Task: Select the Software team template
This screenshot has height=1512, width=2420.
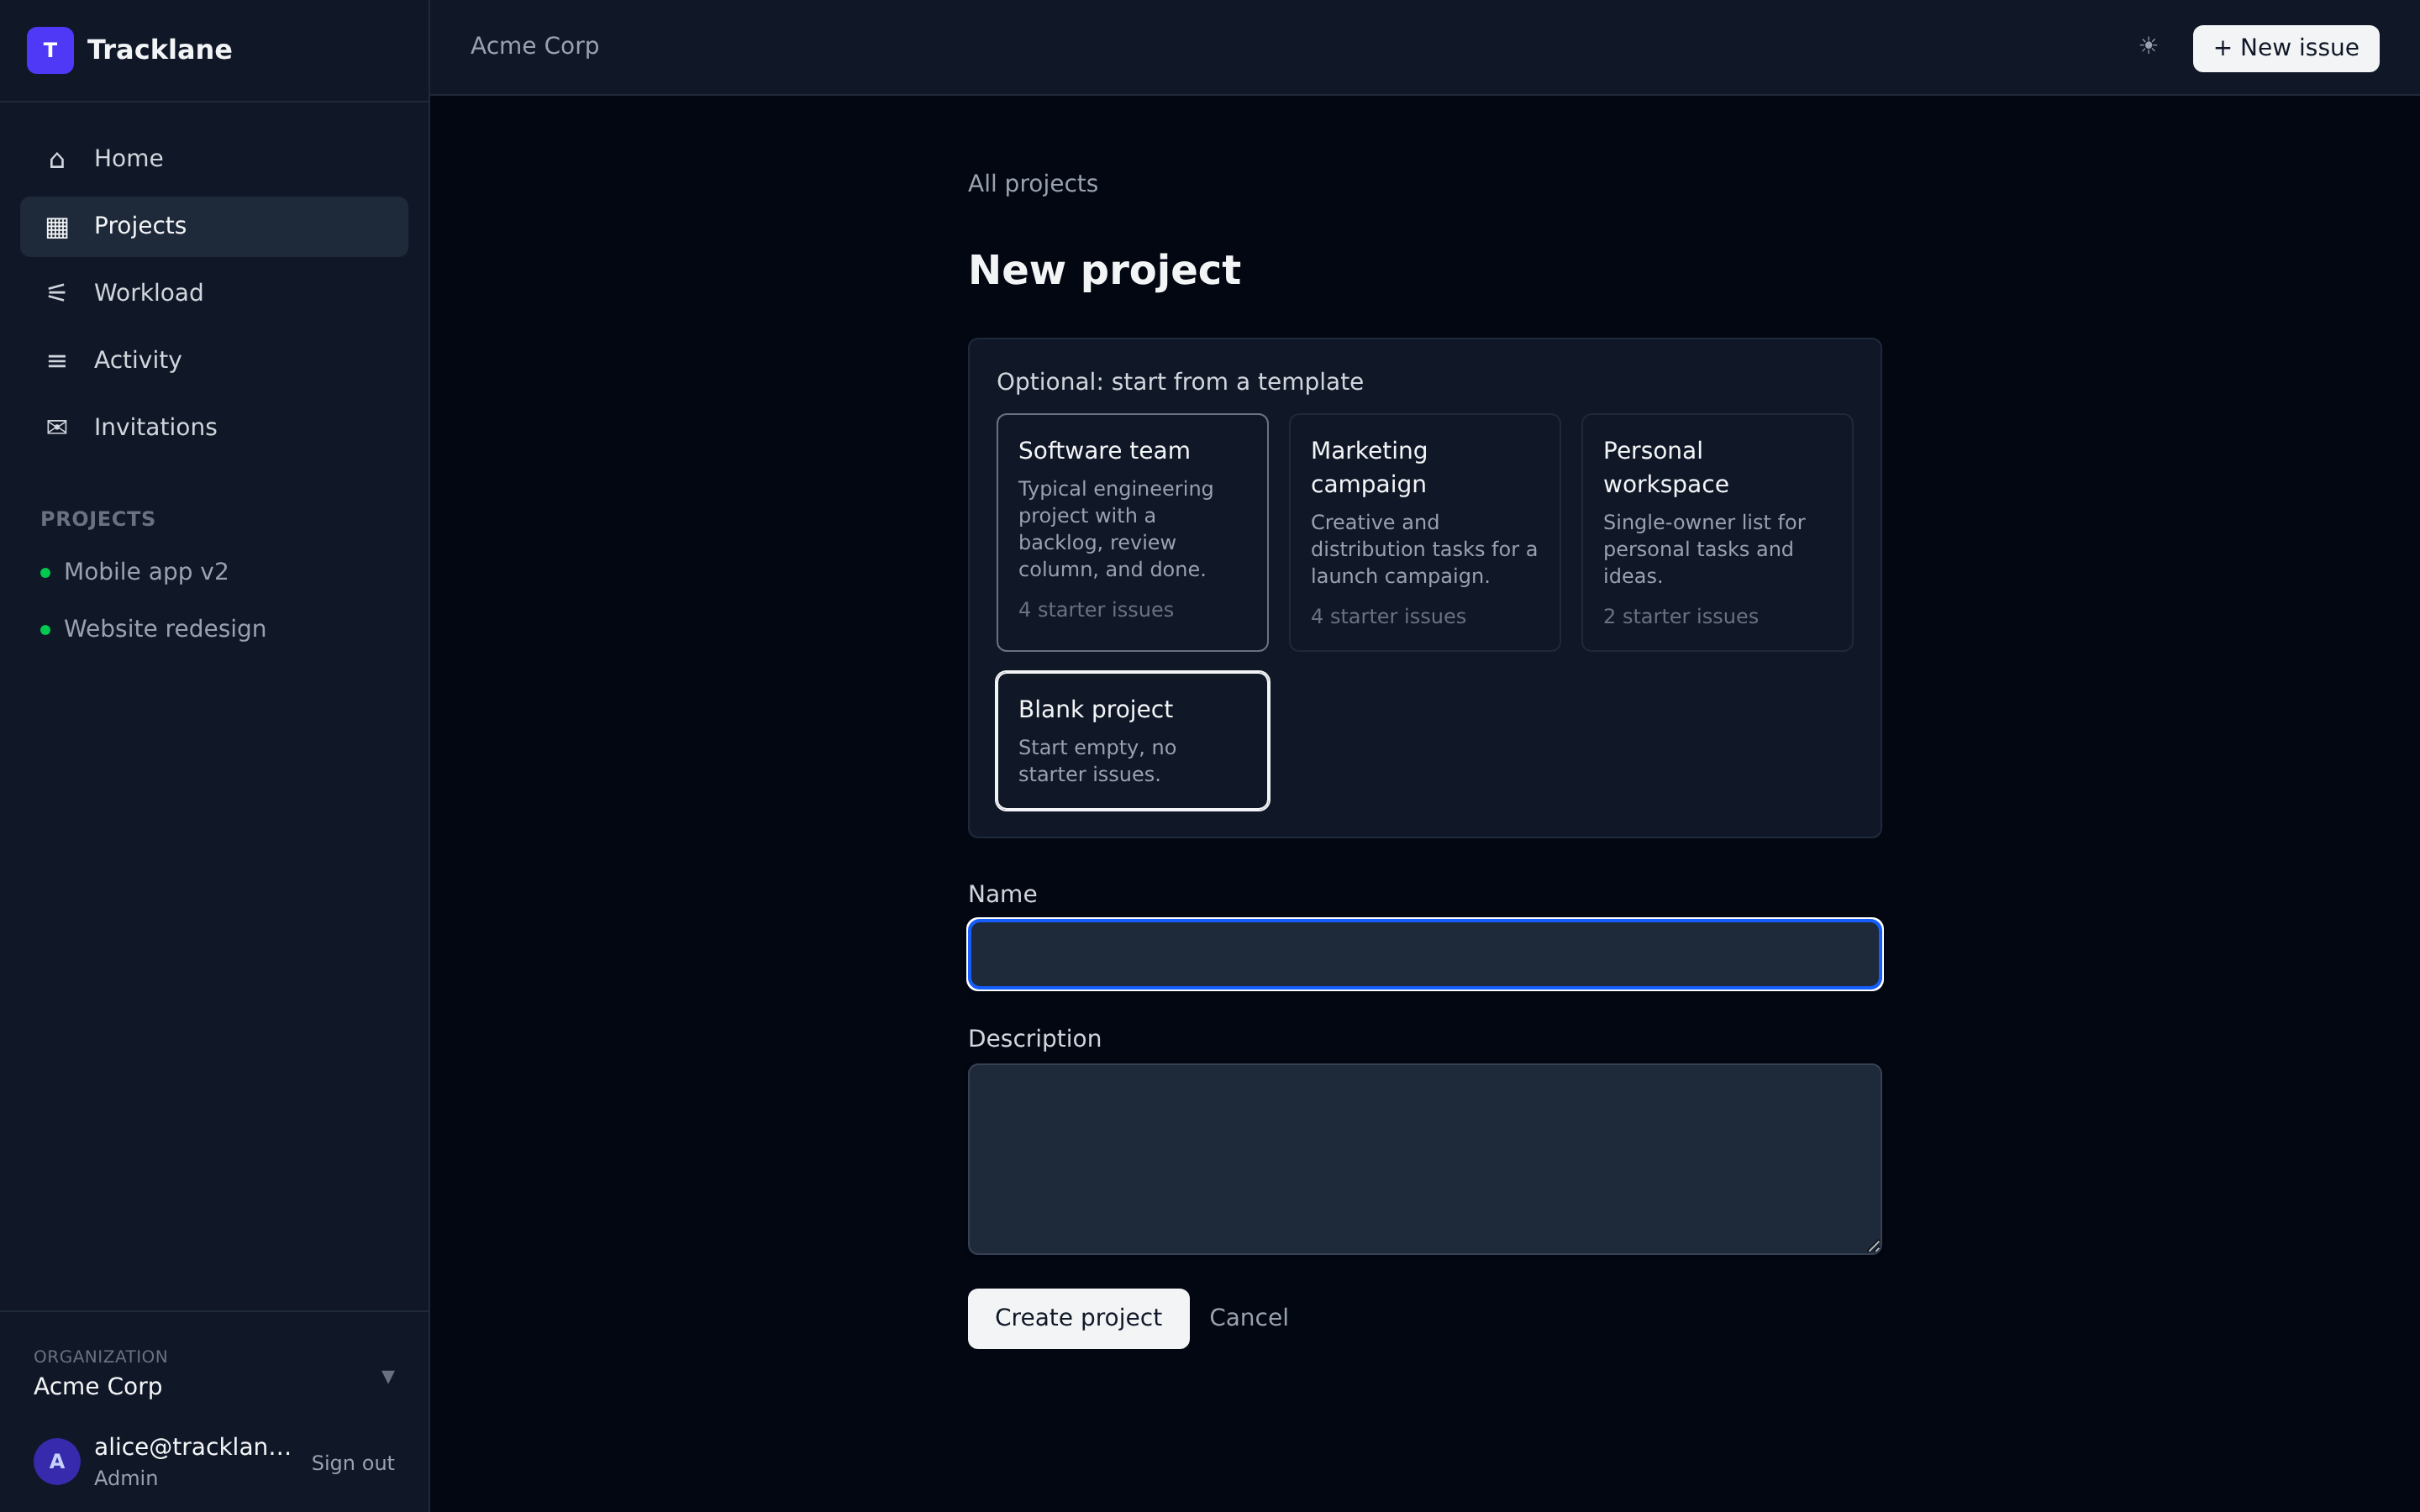Action: (x=1132, y=532)
